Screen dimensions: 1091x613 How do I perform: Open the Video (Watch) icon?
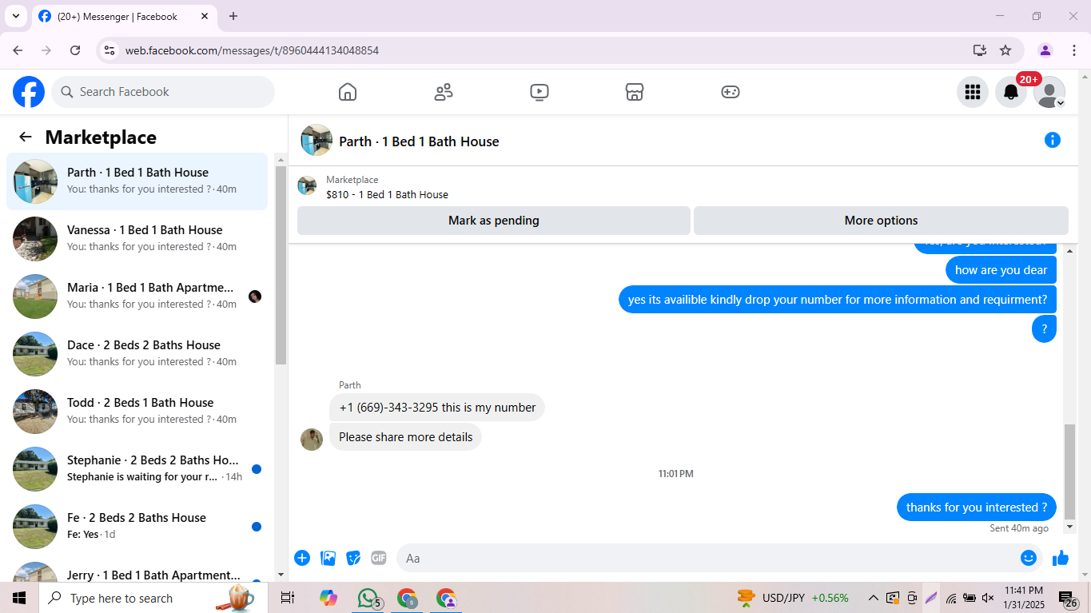coord(540,92)
